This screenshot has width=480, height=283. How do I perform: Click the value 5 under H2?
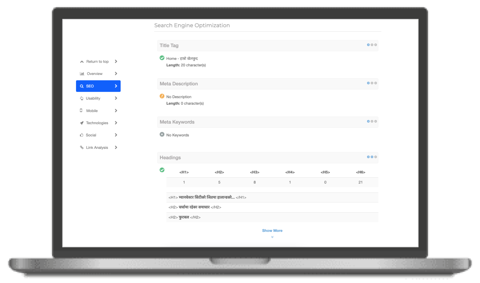(x=219, y=182)
